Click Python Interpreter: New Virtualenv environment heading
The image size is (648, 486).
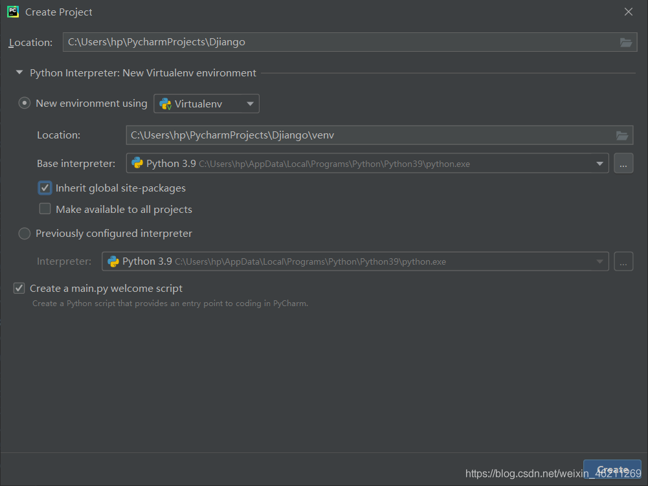(x=143, y=73)
